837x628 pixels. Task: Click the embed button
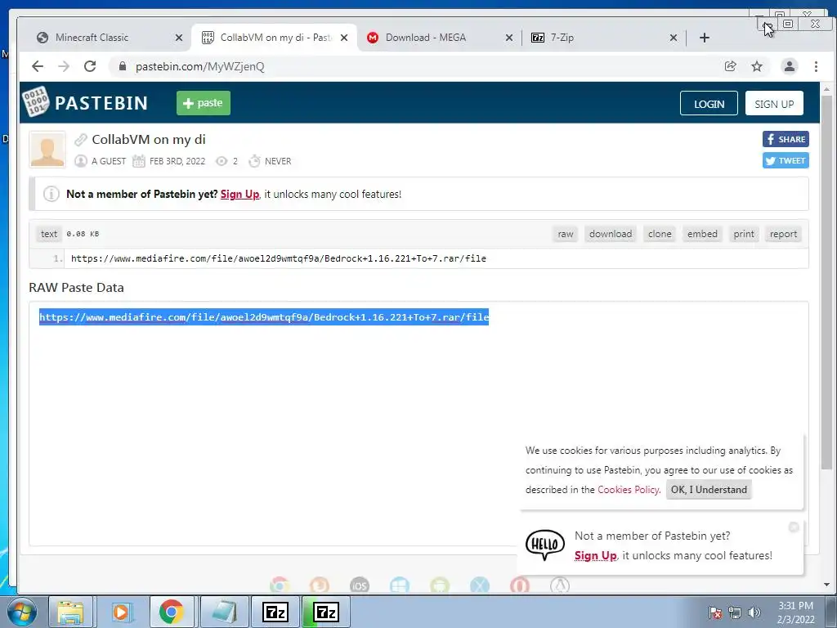tap(702, 234)
